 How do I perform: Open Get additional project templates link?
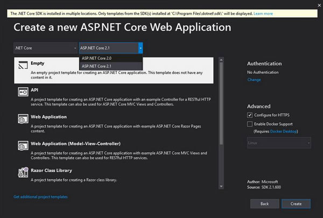click(40, 197)
